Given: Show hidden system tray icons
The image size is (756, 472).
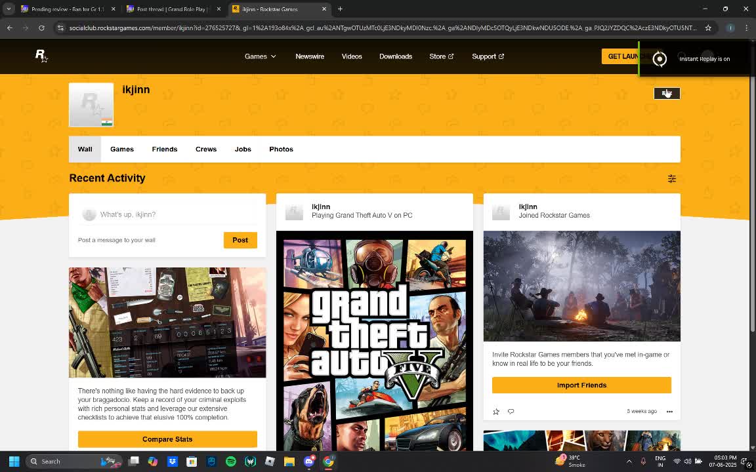Looking at the screenshot, I should tap(629, 462).
